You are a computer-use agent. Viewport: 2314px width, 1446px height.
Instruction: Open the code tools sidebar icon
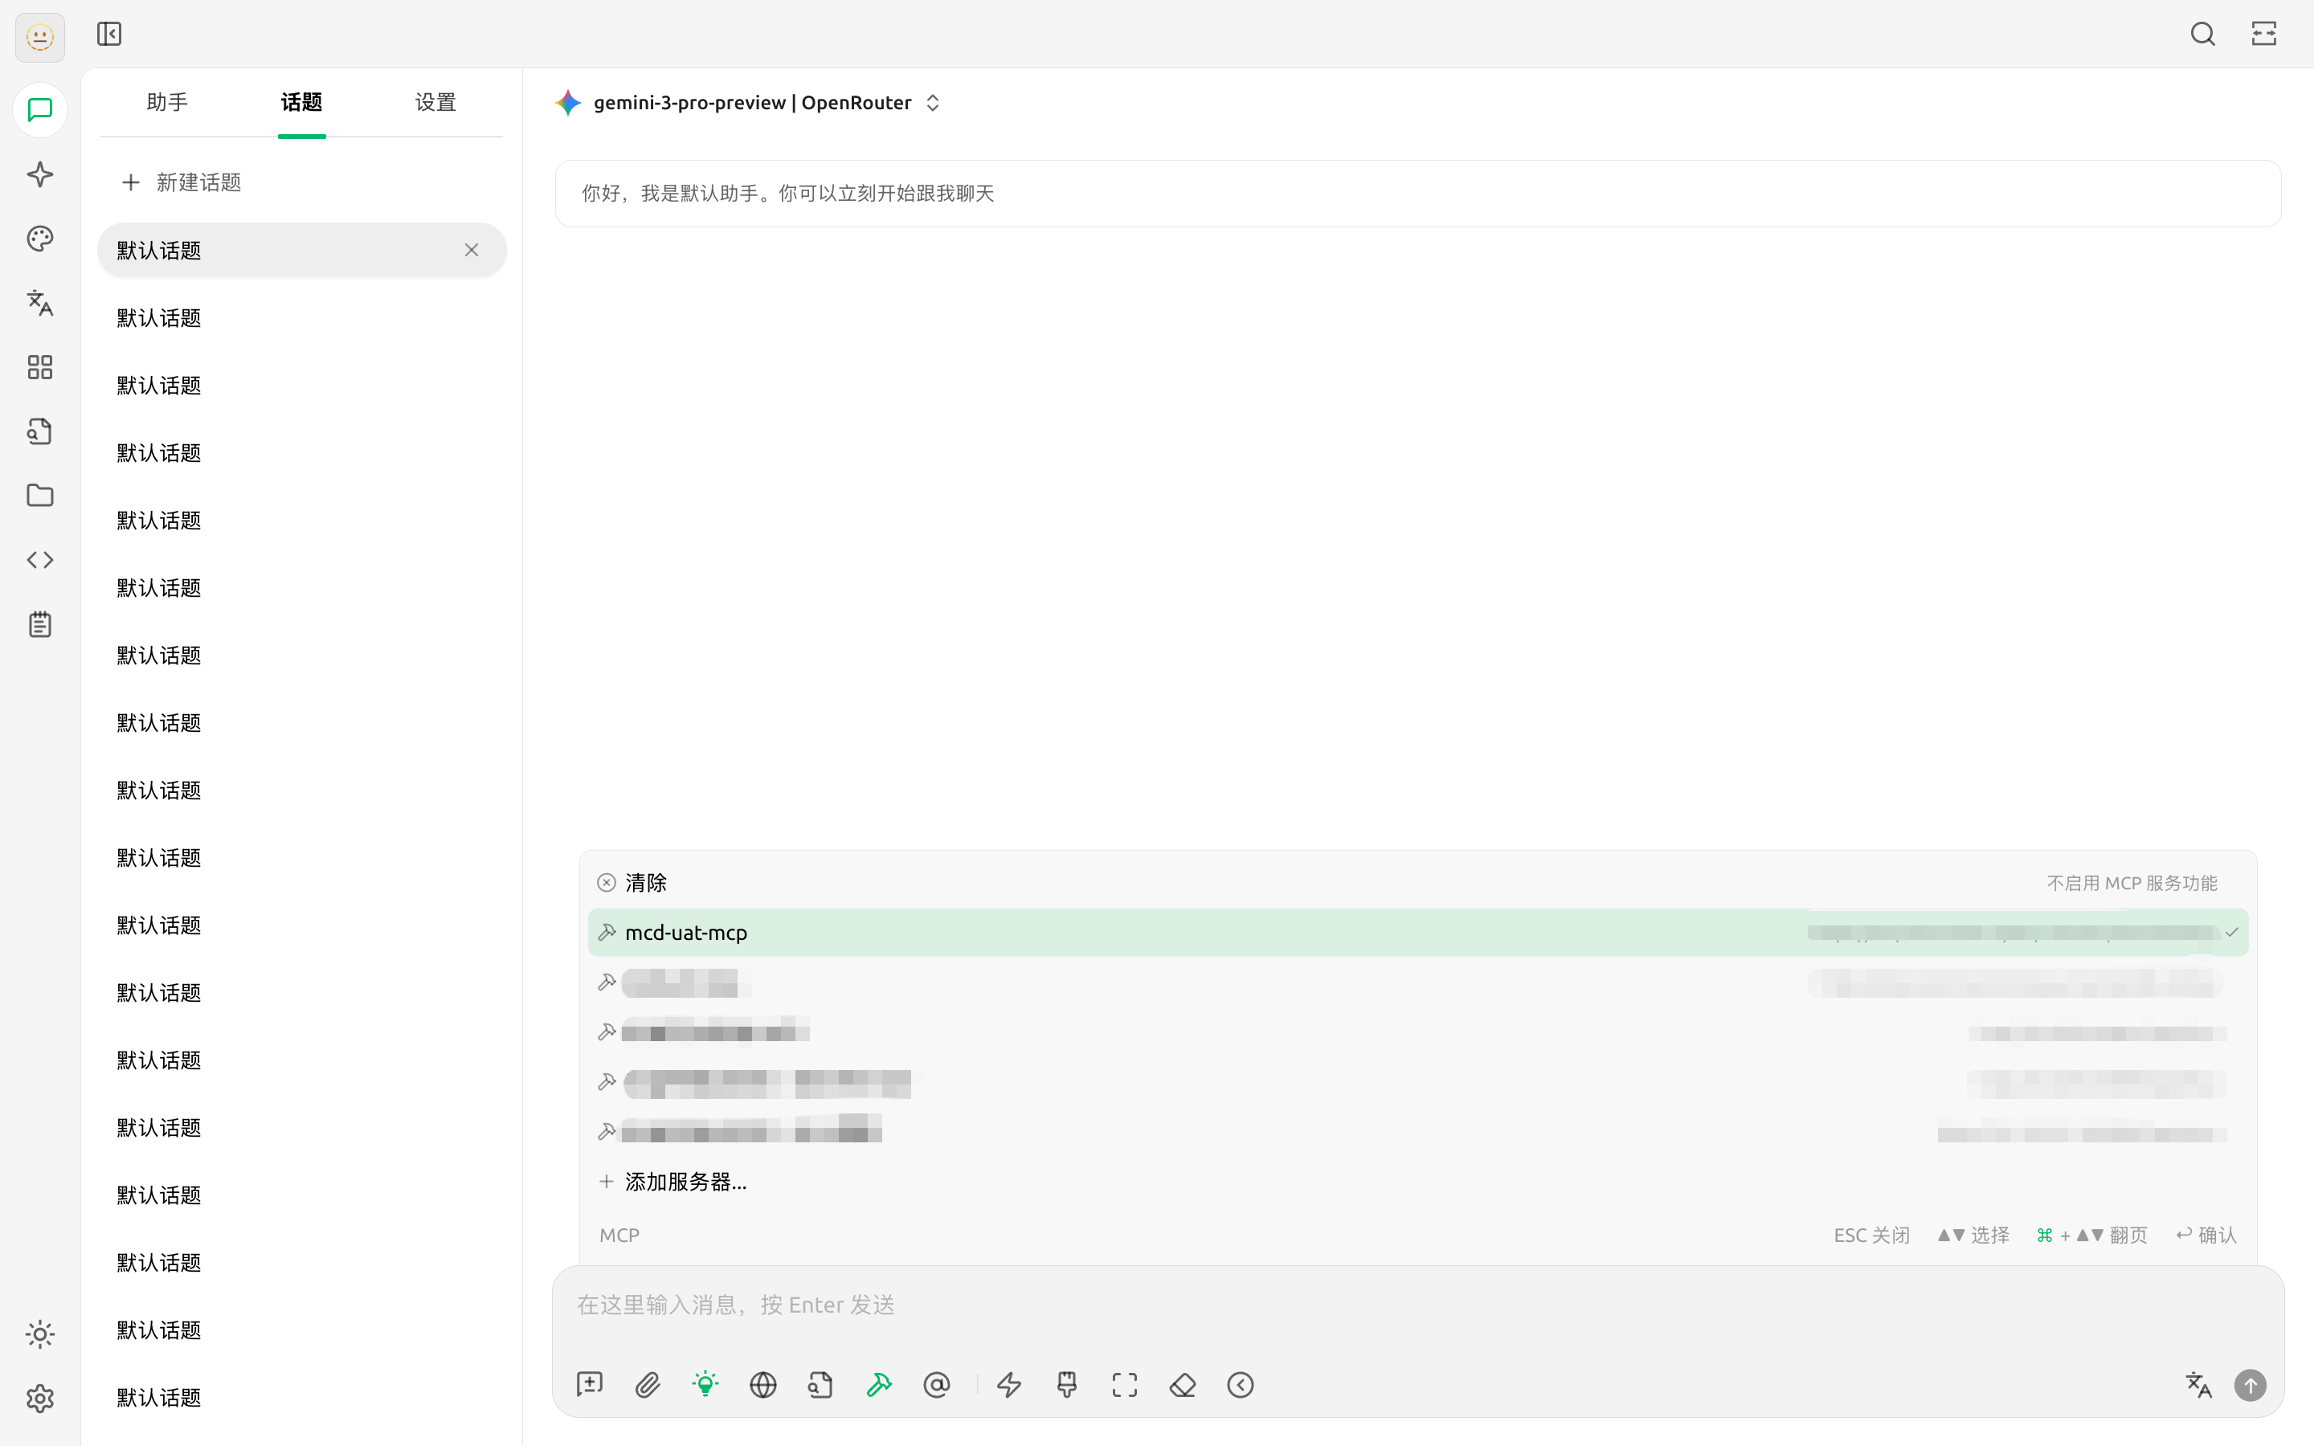click(x=39, y=559)
